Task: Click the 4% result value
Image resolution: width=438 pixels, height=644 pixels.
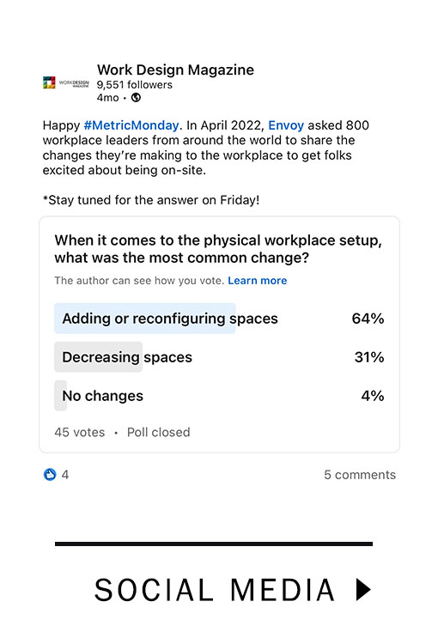Action: pos(373,396)
